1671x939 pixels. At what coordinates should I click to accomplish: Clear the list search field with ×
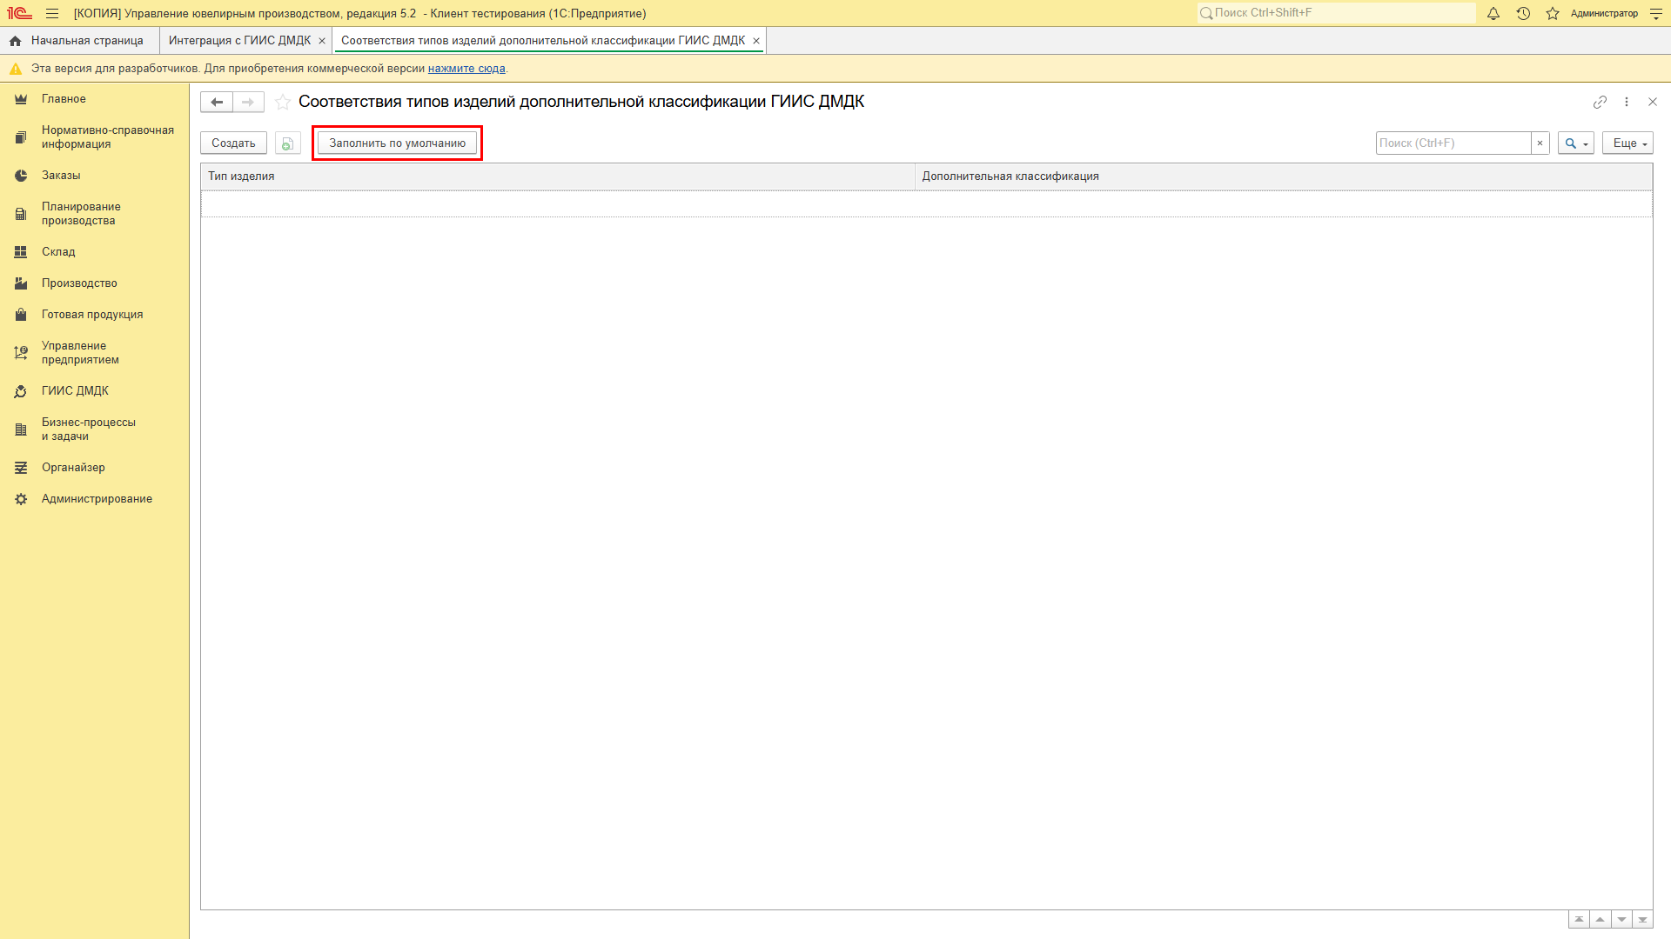tap(1540, 143)
